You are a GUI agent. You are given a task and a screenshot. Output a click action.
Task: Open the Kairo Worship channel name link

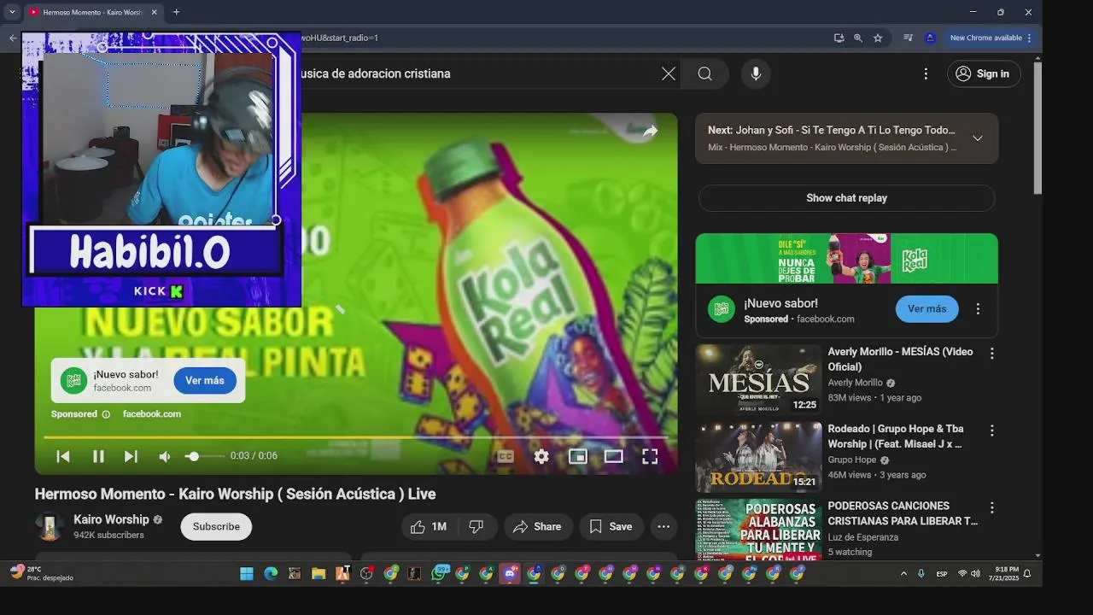[x=111, y=519]
